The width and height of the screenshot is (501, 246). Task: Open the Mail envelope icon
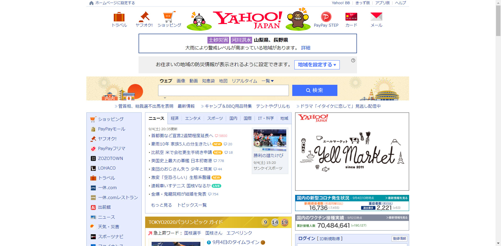point(376,17)
